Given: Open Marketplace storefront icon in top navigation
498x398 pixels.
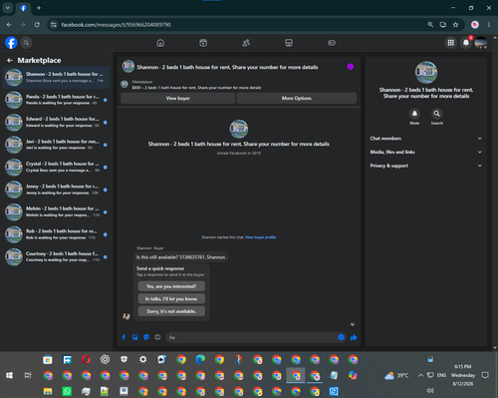Looking at the screenshot, I should [x=289, y=43].
